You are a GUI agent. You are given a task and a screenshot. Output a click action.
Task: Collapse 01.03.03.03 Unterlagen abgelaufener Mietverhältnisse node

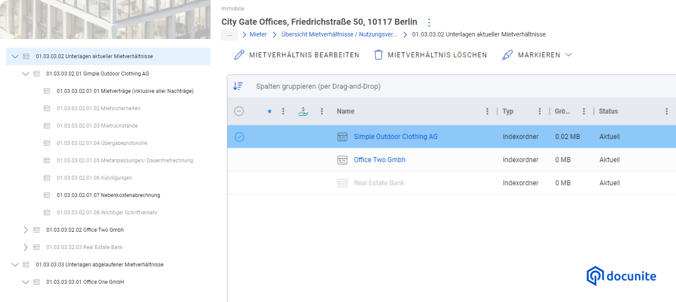point(15,265)
